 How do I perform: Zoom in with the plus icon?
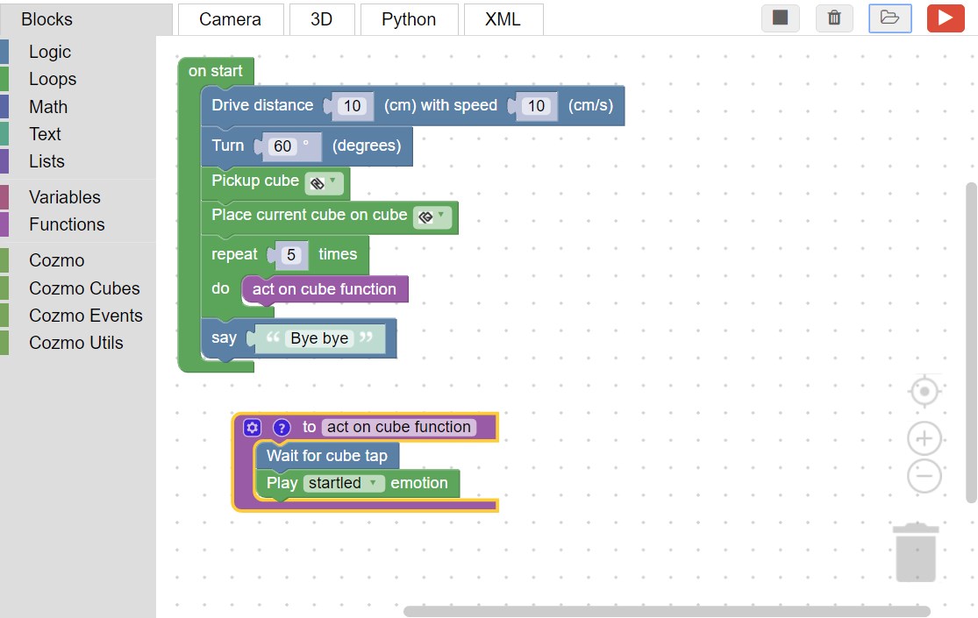tap(924, 438)
